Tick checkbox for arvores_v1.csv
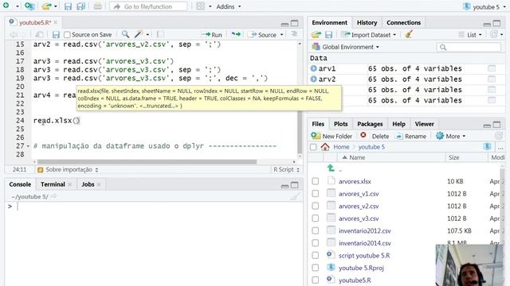The width and height of the screenshot is (510, 286). [316, 194]
